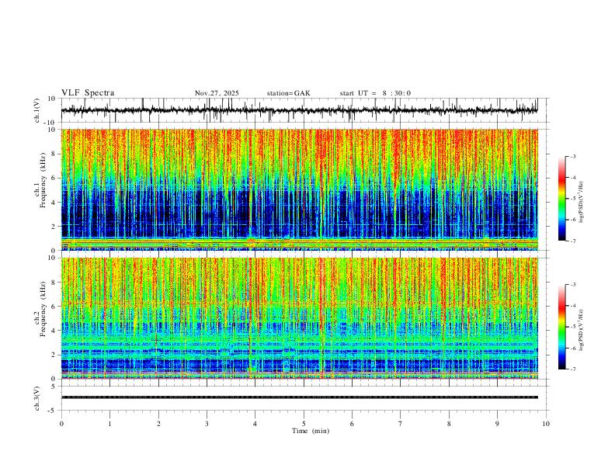The image size is (615, 475).
Task: Click the ch.3(V) axis label
Action: 37,398
